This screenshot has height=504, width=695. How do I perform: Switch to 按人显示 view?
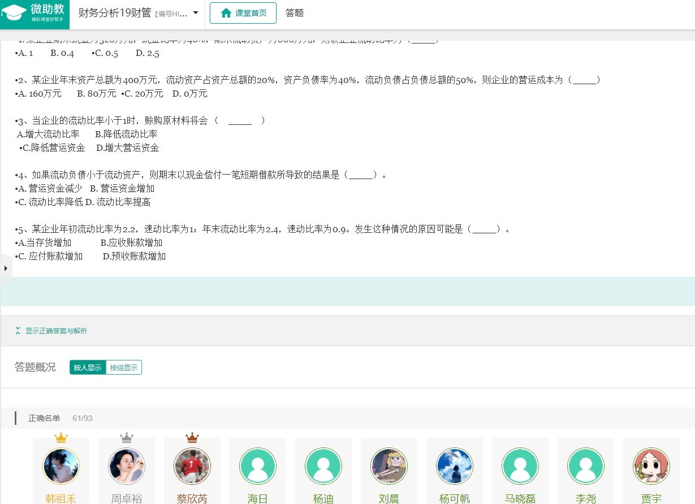coord(88,367)
